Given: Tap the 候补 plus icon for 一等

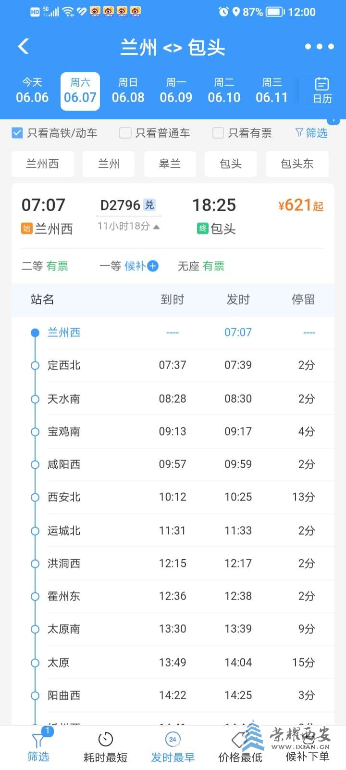Looking at the screenshot, I should point(153,266).
